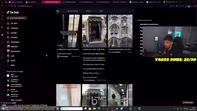Open Microsoft Edge from taskbar
The width and height of the screenshot is (197, 111).
[x=99, y=109]
